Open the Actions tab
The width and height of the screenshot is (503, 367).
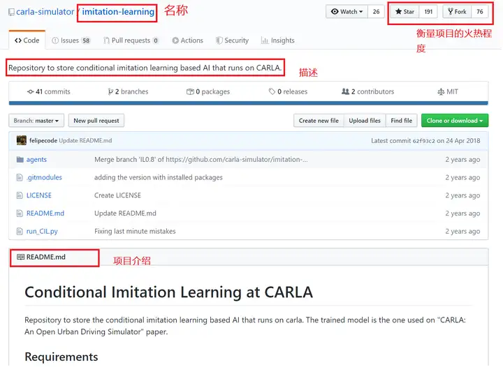click(188, 40)
